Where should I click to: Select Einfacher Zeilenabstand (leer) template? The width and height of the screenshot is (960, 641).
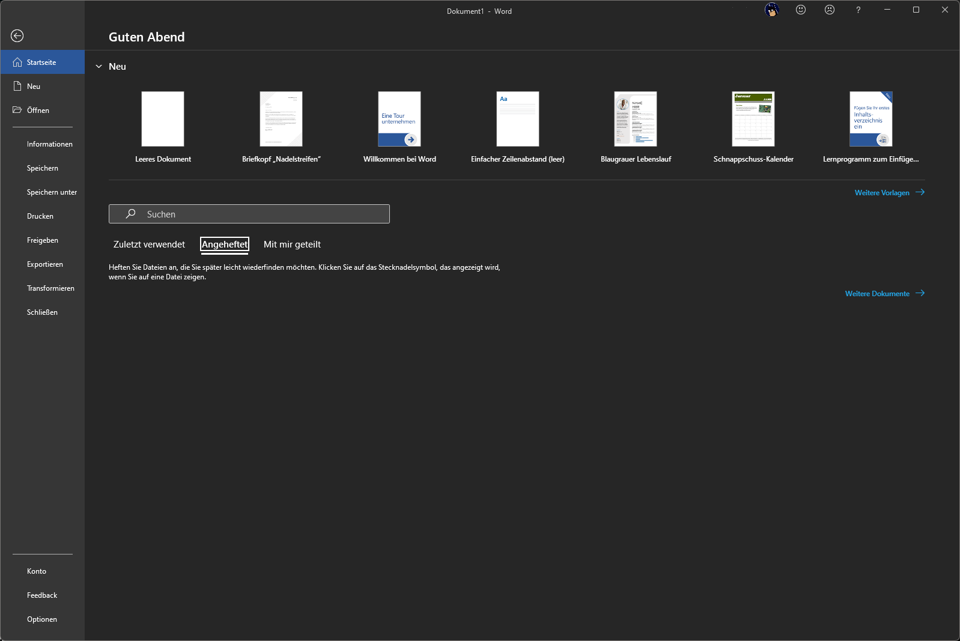click(x=518, y=127)
